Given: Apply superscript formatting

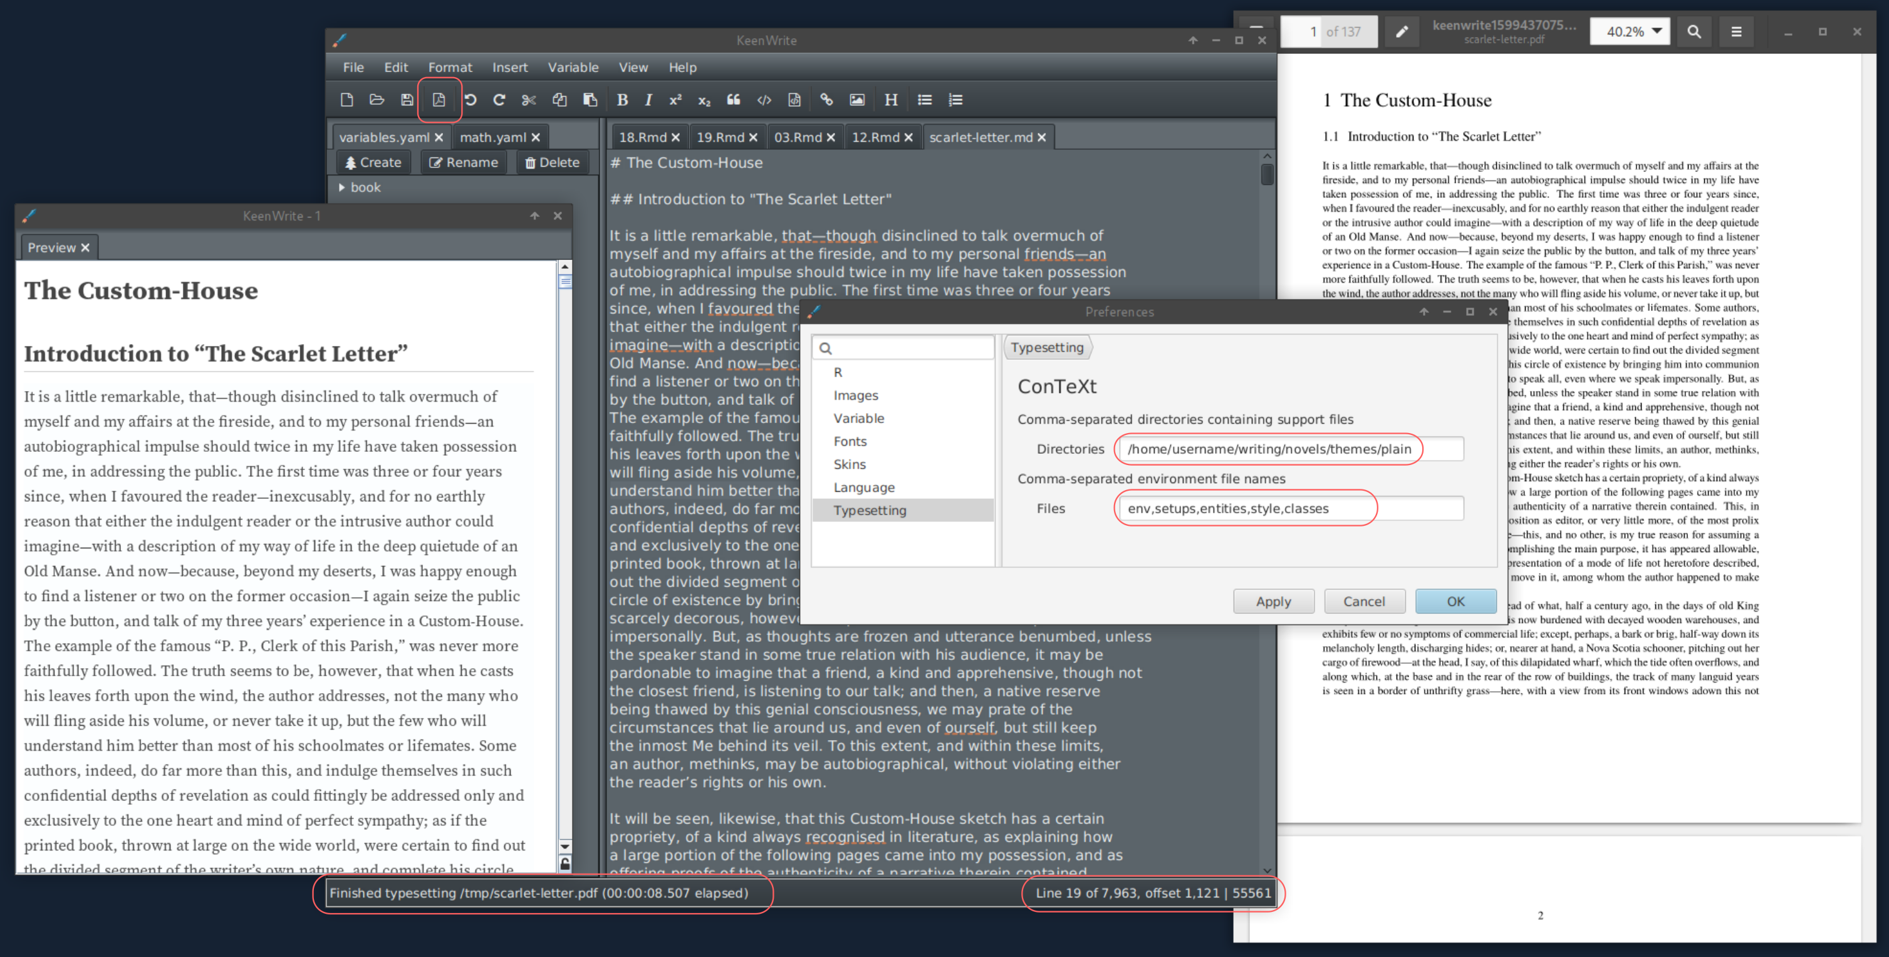Looking at the screenshot, I should point(675,100).
